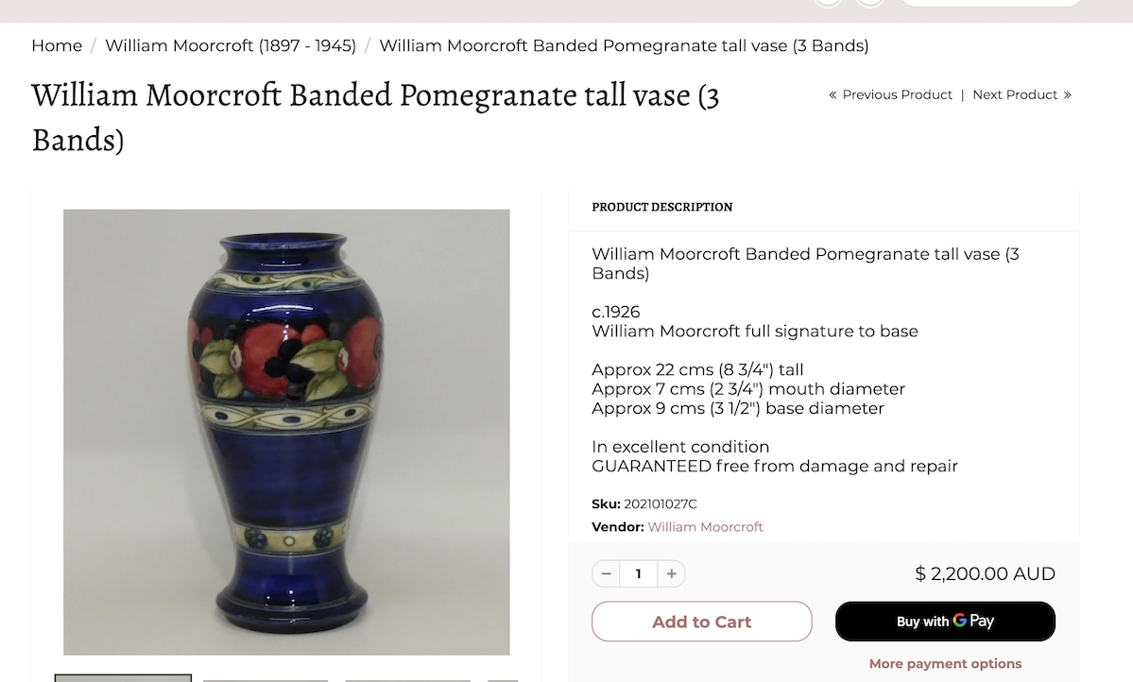1133x682 pixels.
Task: Select the second thumbnail below the image
Action: click(x=266, y=680)
